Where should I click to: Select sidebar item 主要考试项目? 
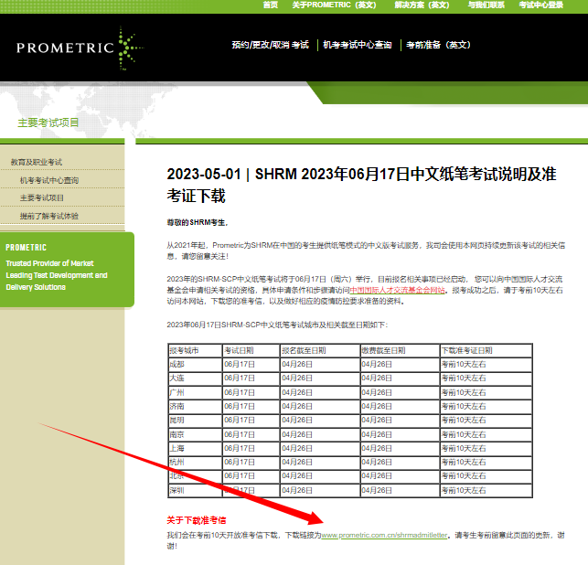[42, 198]
